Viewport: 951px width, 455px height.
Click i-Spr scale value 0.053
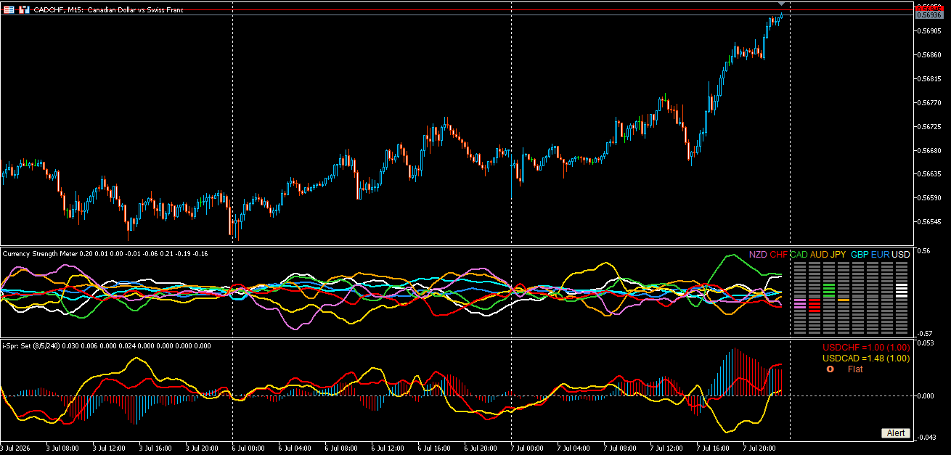tap(926, 344)
